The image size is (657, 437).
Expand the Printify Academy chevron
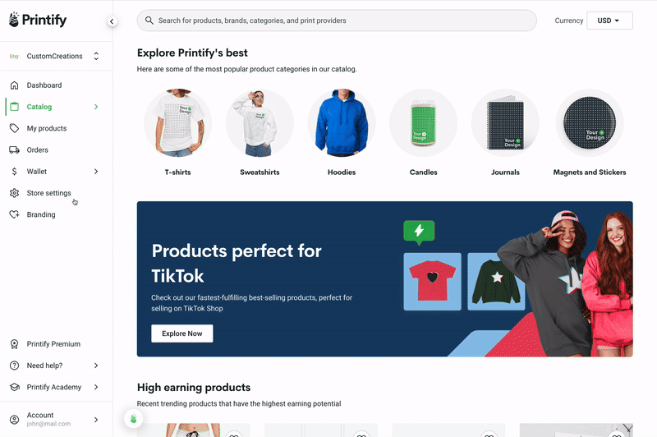pyautogui.click(x=96, y=387)
